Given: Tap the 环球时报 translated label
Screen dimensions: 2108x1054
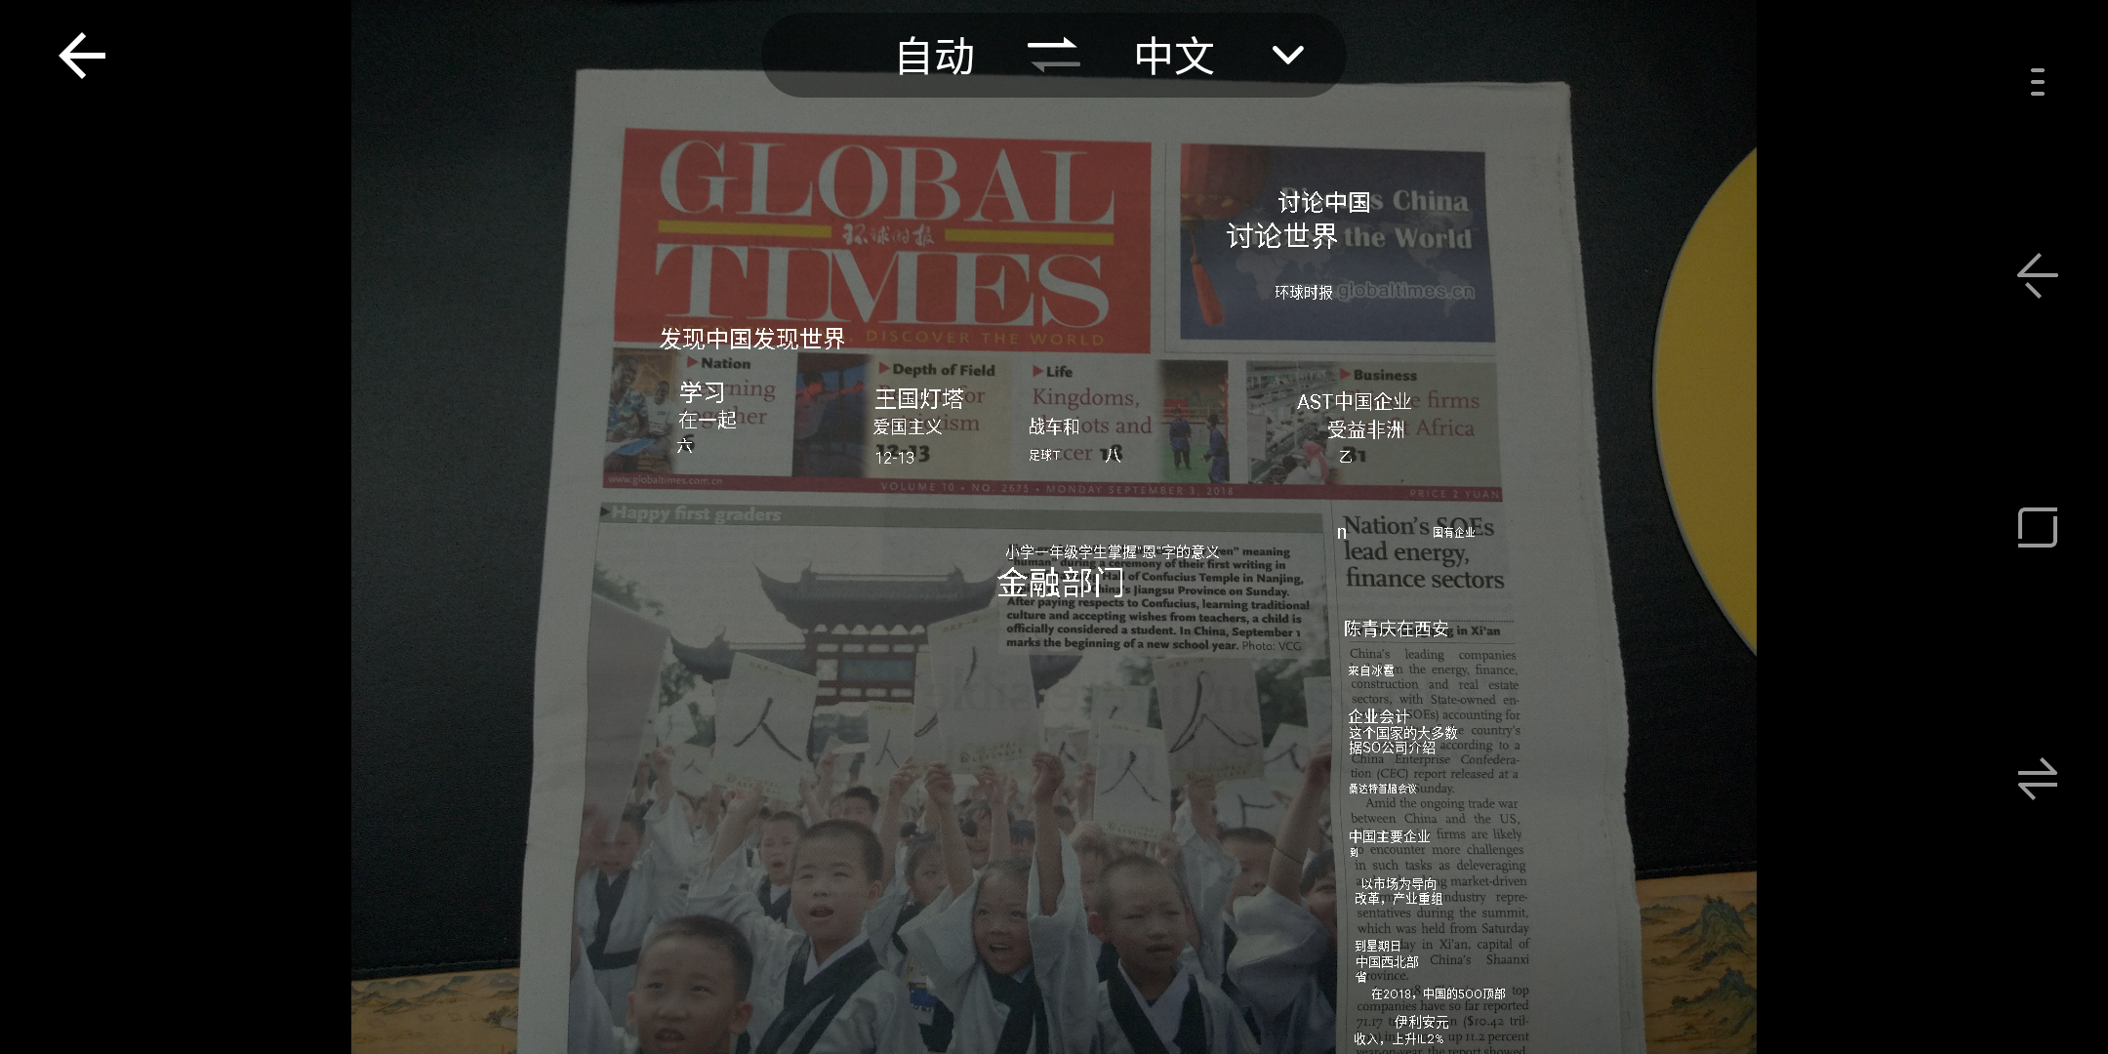Looking at the screenshot, I should [1303, 292].
